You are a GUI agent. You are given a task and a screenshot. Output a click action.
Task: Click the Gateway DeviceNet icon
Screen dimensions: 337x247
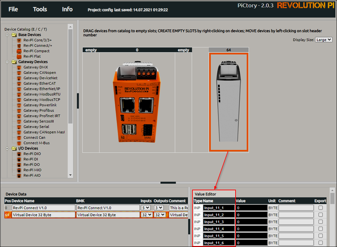19,78
